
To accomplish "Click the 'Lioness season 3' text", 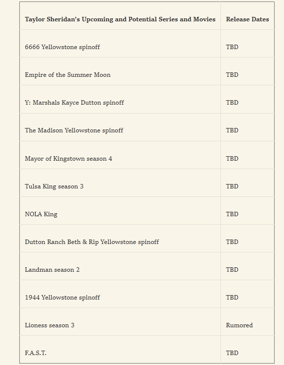I will 50,325.
